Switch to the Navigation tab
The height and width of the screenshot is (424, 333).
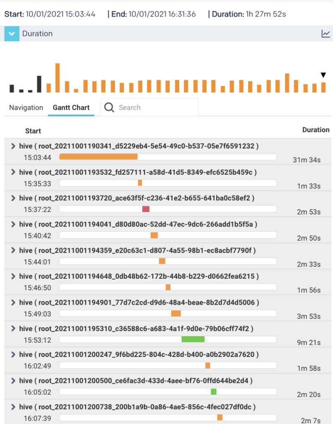[x=26, y=108]
